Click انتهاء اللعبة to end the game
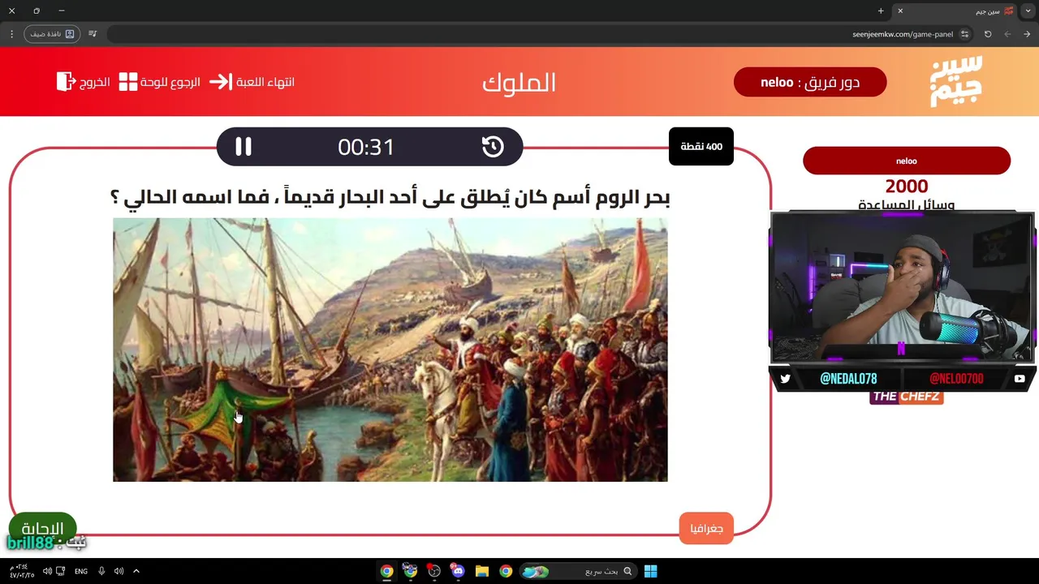Image resolution: width=1039 pixels, height=584 pixels. [265, 82]
